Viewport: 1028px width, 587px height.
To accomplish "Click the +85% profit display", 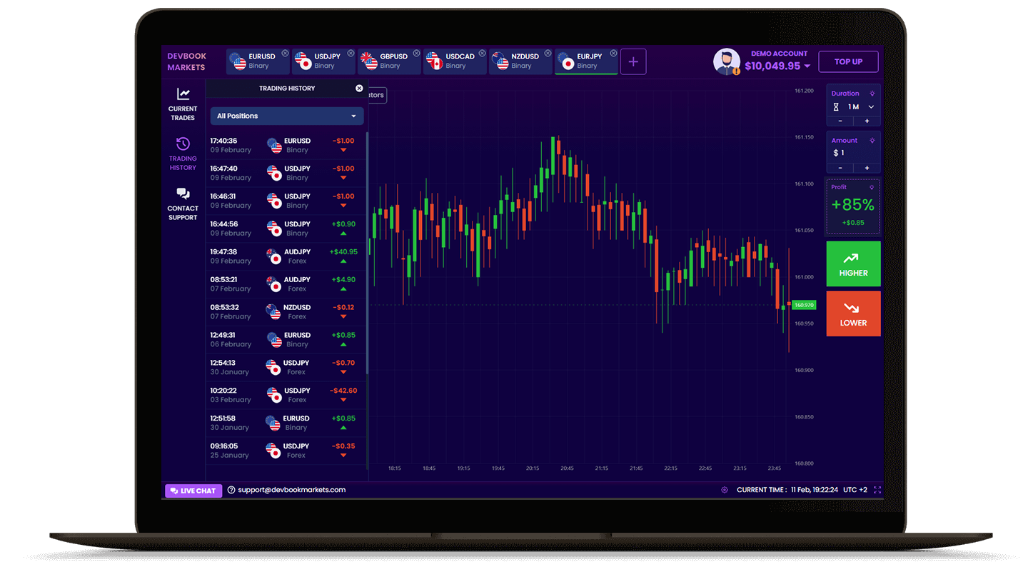I will [853, 205].
